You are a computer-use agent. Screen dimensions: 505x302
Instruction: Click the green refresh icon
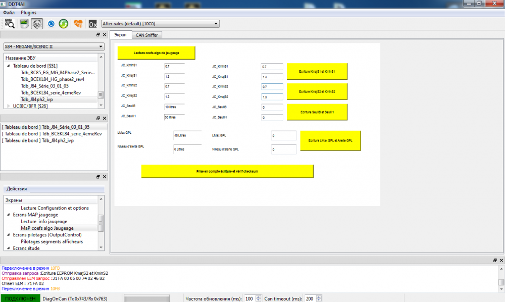(x=64, y=24)
